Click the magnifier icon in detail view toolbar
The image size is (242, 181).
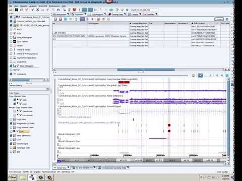[222, 75]
